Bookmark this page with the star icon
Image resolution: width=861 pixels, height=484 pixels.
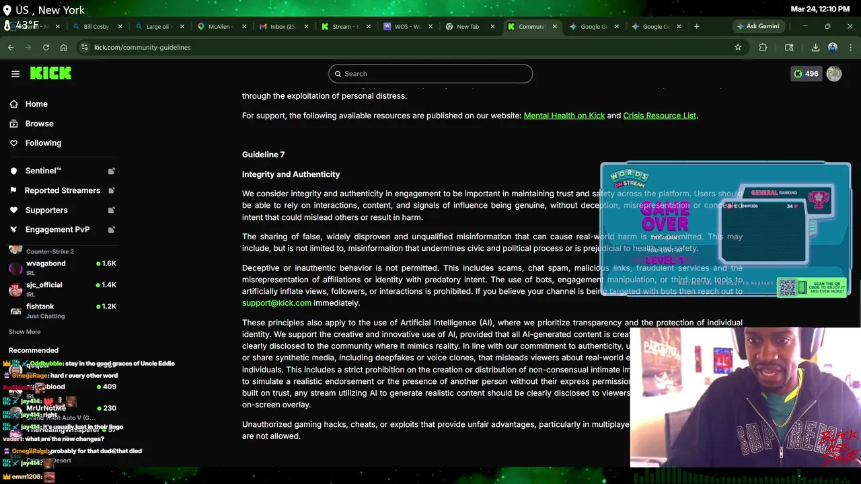[x=738, y=47]
